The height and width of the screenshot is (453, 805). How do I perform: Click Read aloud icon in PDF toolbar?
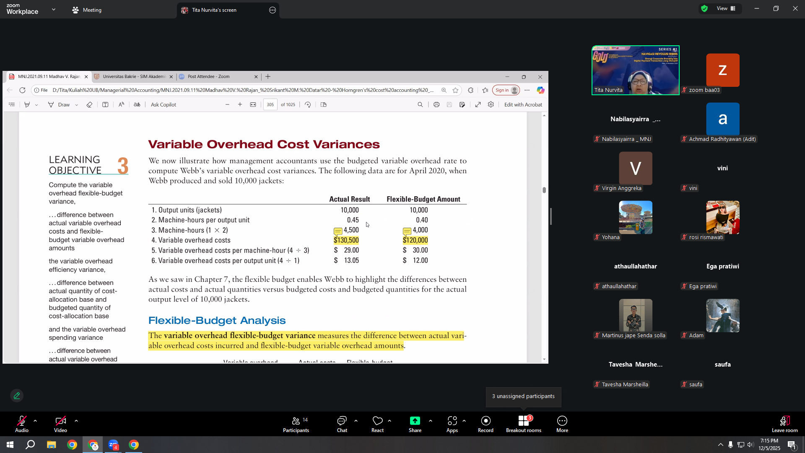121,104
